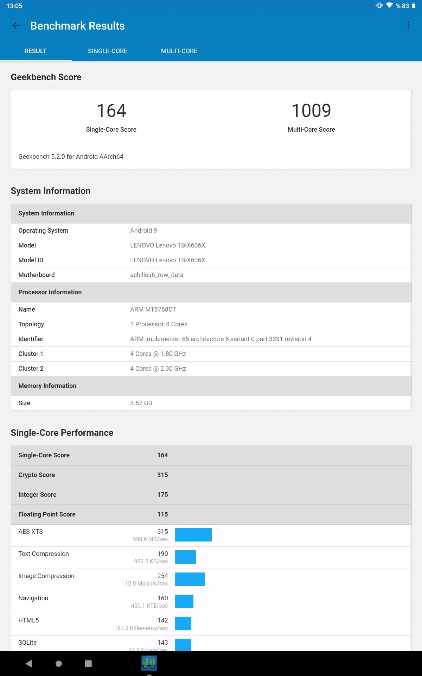Tap the System Information table header row
This screenshot has height=676, width=422.
(x=211, y=213)
